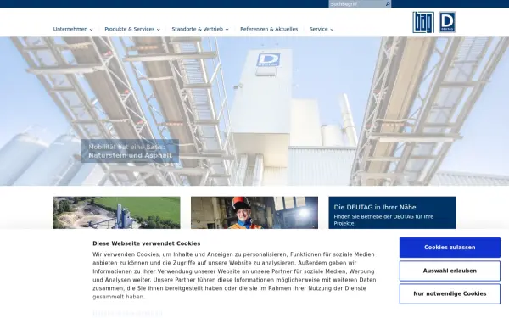Viewport: 509px width, 318px height.
Task: Open the DEUTAG logo link
Action: (x=447, y=22)
